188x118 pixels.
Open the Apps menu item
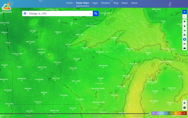pyautogui.click(x=95, y=3)
